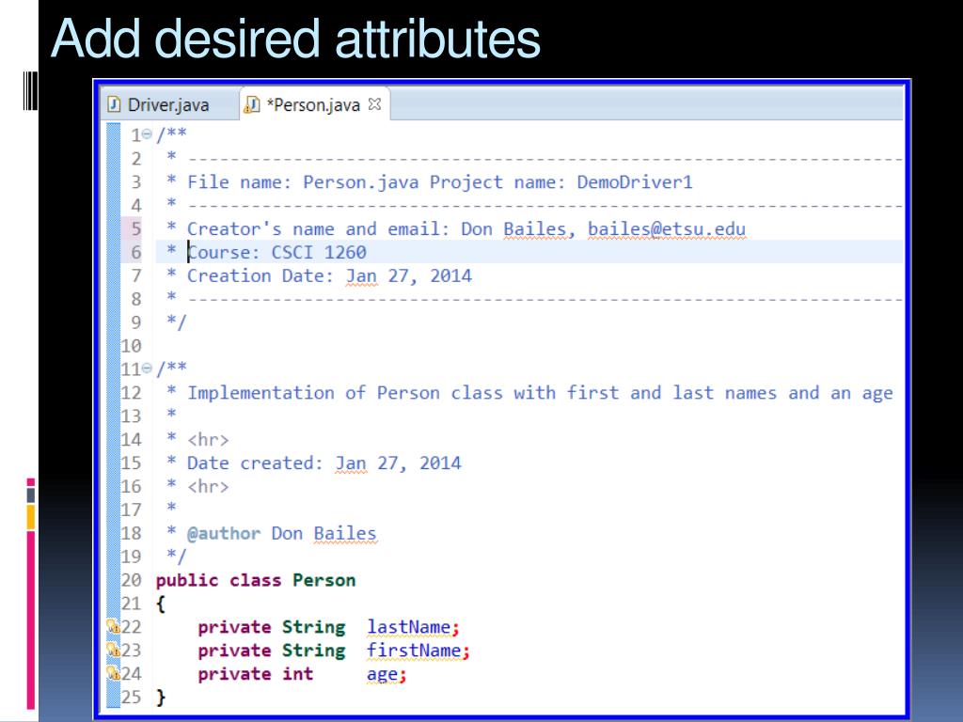
Task: Click 'Project name: DemoDriver1' comment text
Action: pyautogui.click(x=560, y=182)
